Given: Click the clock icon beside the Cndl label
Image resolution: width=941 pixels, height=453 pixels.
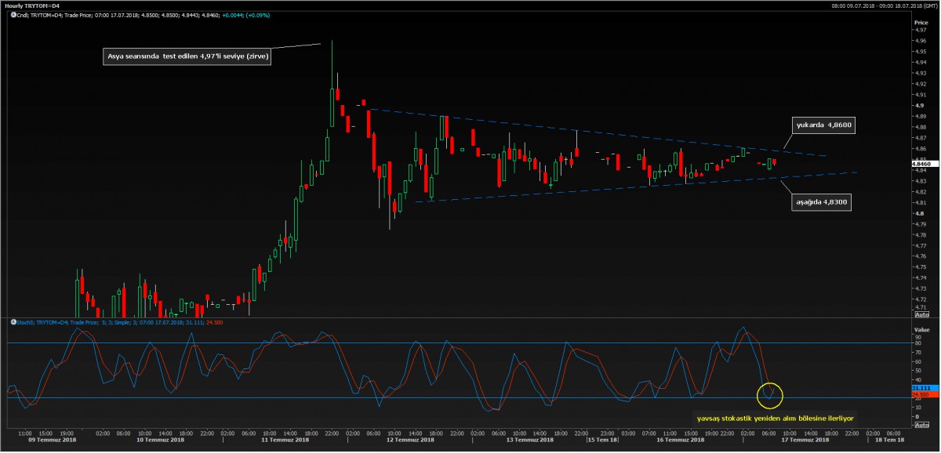Looking at the screenshot, I should coord(13,15).
